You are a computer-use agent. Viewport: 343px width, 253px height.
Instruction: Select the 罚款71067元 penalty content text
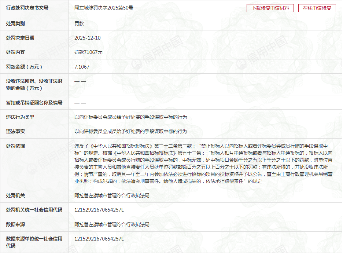[x=88, y=52]
